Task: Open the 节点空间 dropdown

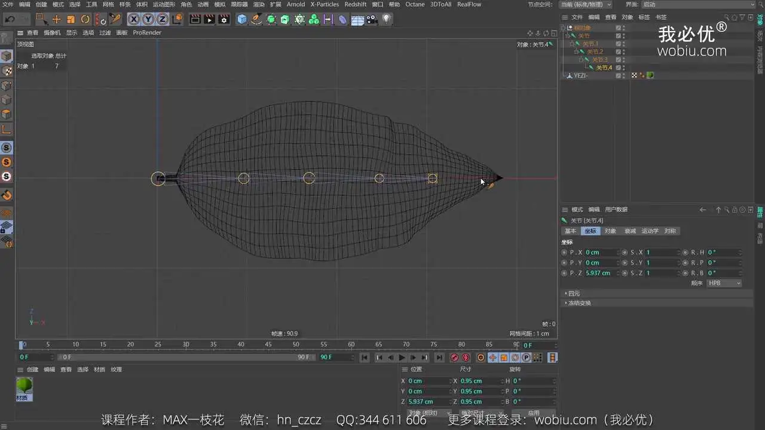Action: (585, 4)
